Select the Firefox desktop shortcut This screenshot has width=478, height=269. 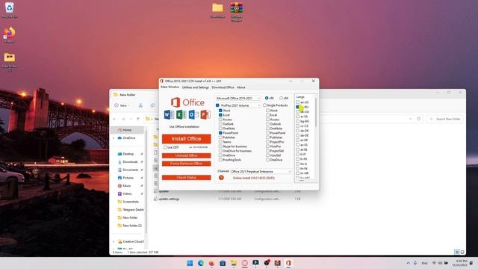click(10, 34)
